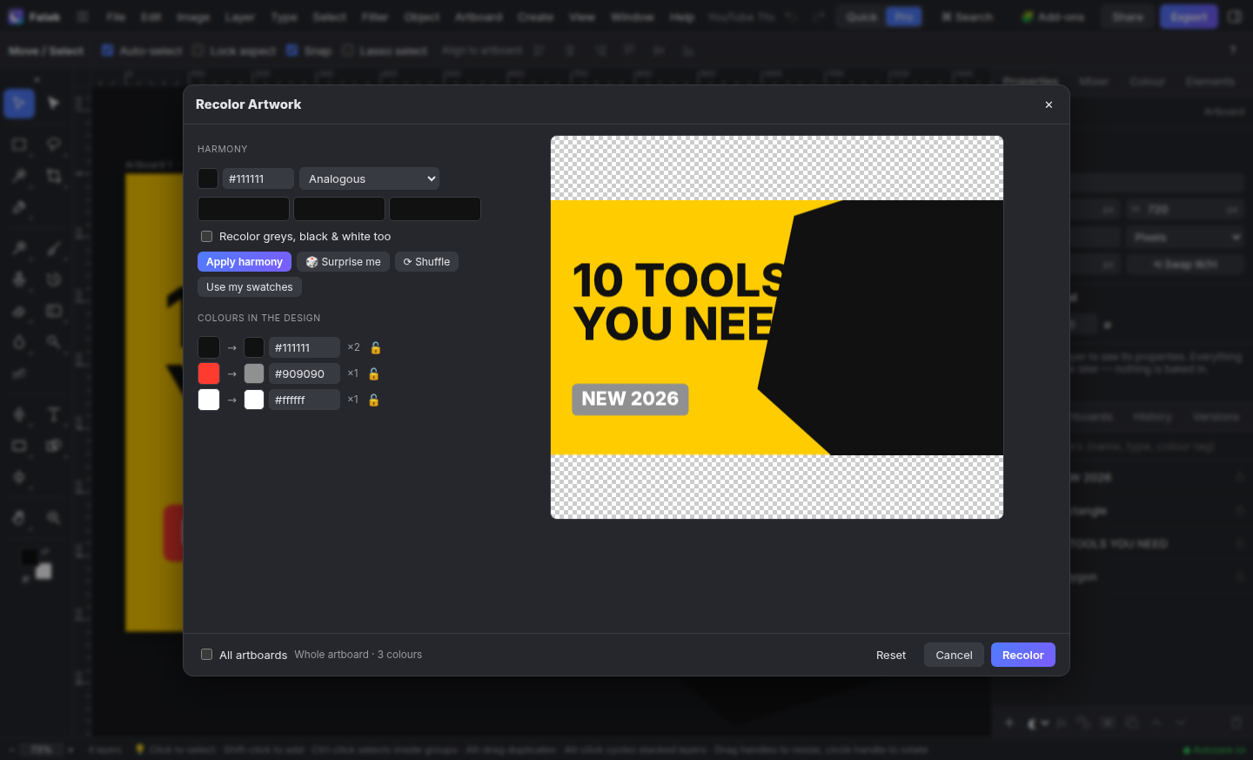Check the All artboards checkbox
Screen dimensions: 1253x760
207,655
